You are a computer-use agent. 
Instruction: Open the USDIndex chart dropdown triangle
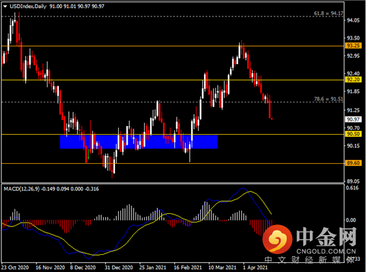5,7
